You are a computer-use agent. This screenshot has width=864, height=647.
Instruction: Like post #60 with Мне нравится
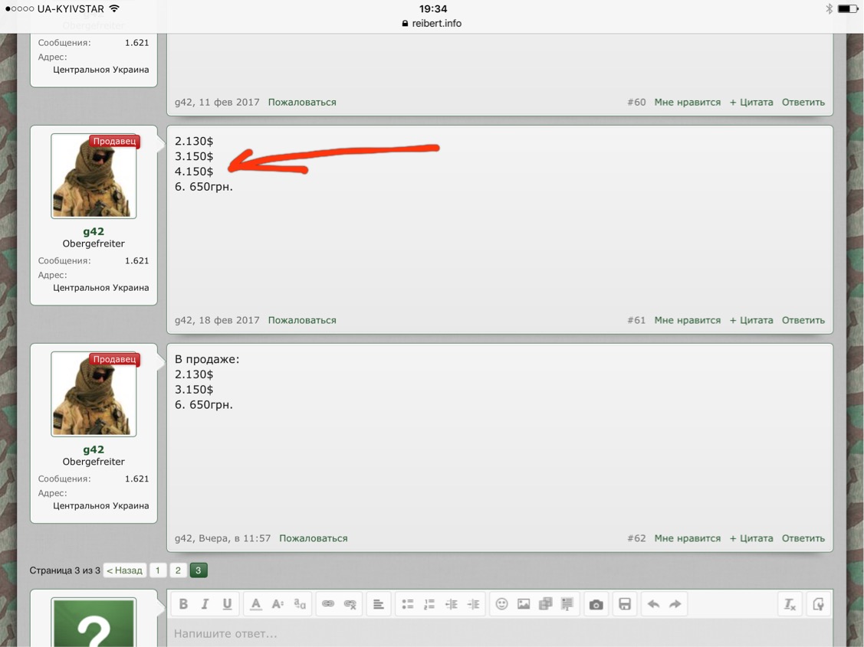pos(687,103)
